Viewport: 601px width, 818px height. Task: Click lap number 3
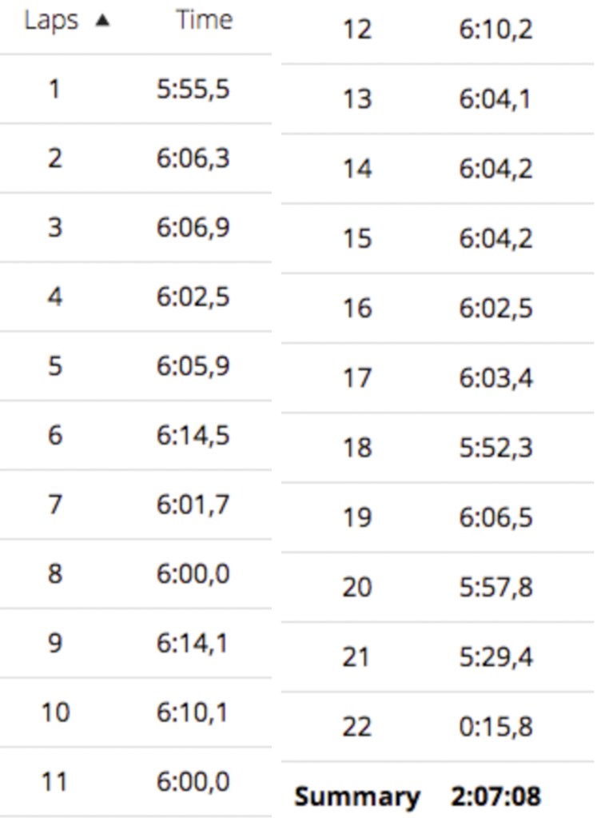54,228
